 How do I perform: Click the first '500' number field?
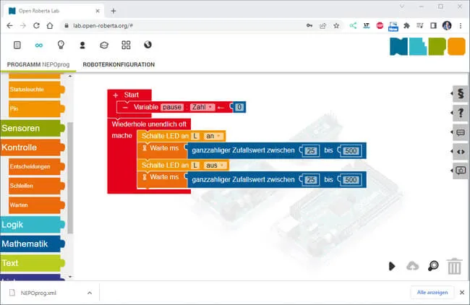tap(351, 150)
